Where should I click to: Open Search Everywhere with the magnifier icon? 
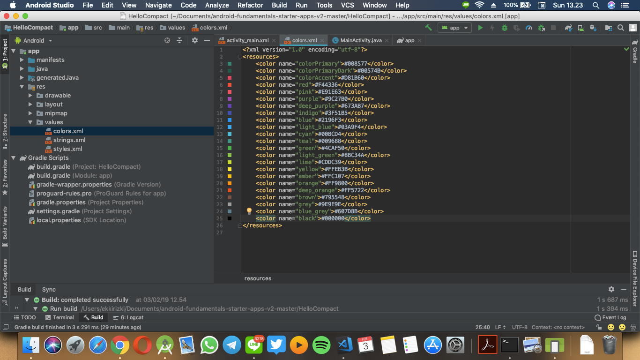tap(620, 27)
